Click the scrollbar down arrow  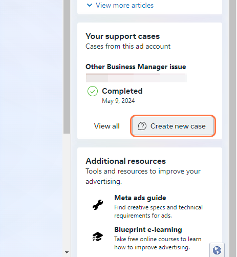click(67, 252)
